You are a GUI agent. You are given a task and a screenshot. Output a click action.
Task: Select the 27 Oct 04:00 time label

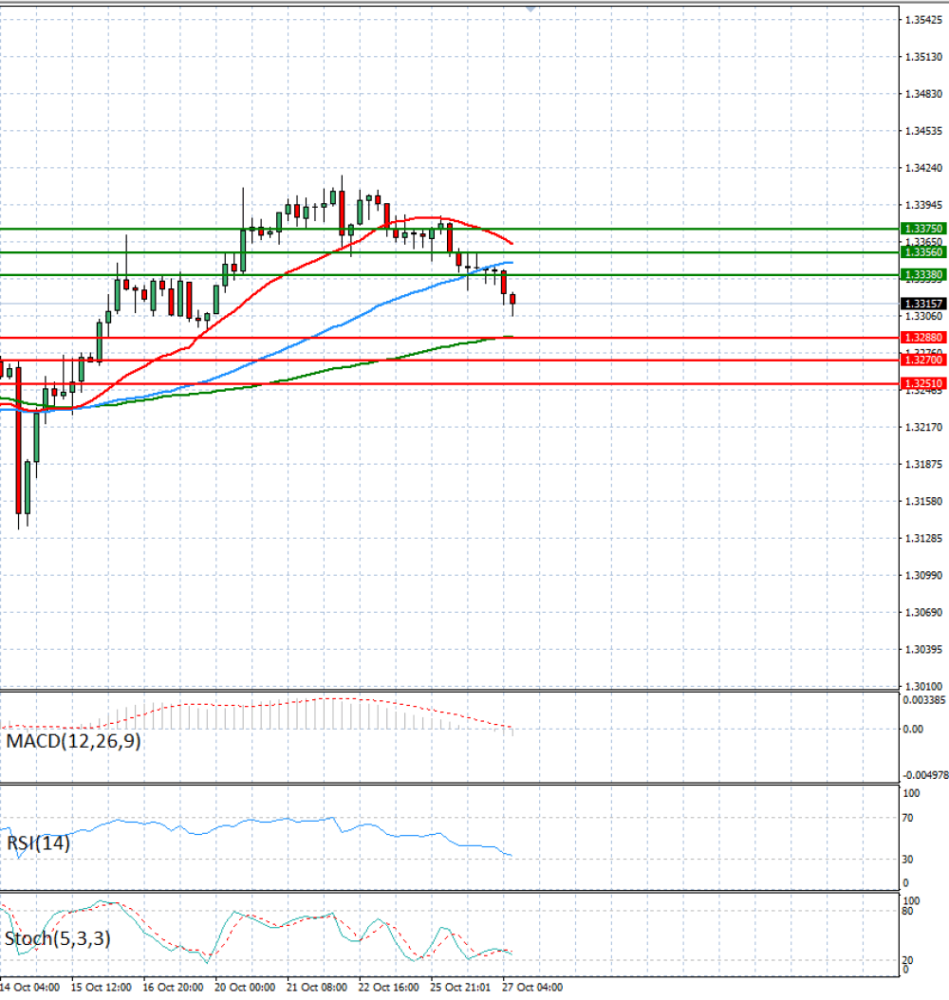coord(532,988)
